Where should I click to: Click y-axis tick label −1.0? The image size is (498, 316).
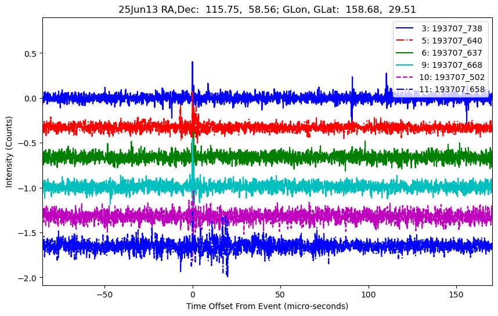click(x=28, y=188)
